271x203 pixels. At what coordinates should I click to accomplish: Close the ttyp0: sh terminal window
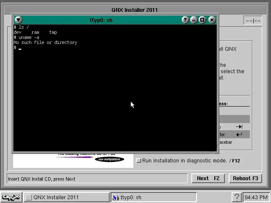pos(212,20)
